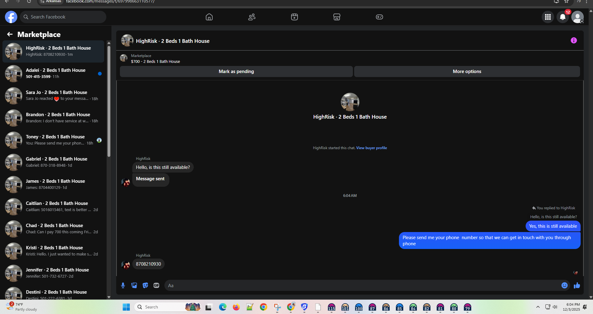593x314 pixels.
Task: Open the Facebook Home tab
Action: [209, 17]
